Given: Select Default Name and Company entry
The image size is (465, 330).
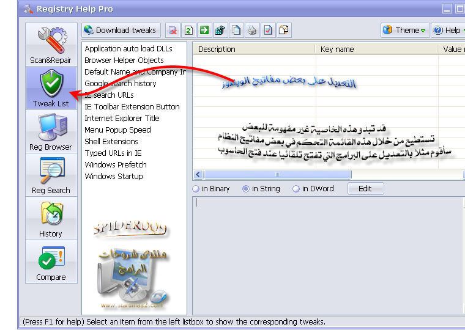Looking at the screenshot, I should 135,71.
